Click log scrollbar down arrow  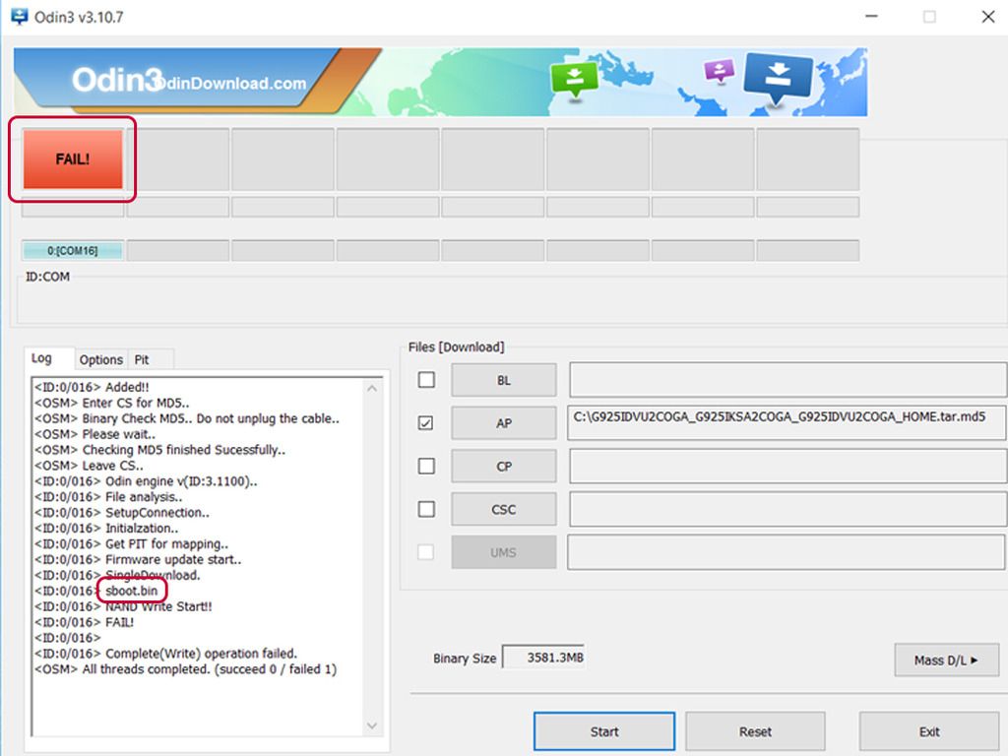pos(371,725)
